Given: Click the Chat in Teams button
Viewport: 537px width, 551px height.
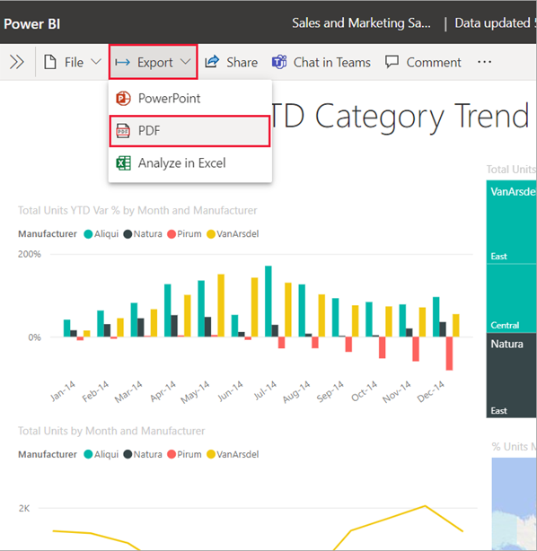Looking at the screenshot, I should tap(321, 62).
